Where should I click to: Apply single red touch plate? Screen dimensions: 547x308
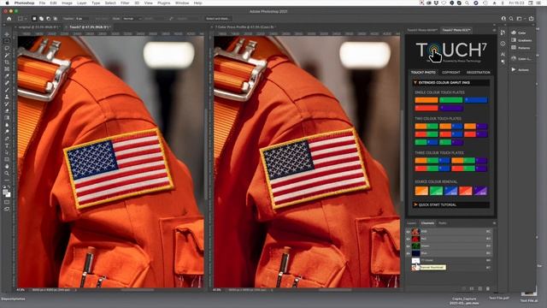(x=426, y=108)
